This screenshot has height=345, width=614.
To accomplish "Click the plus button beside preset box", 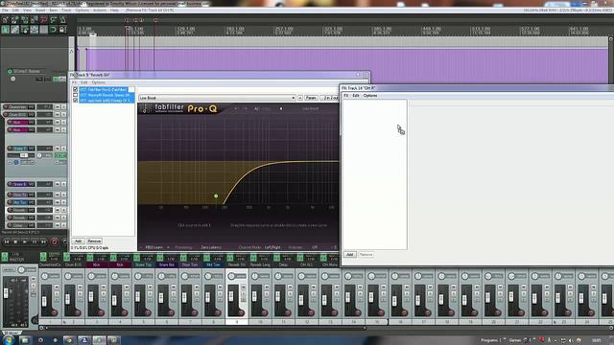I will pyautogui.click(x=300, y=98).
